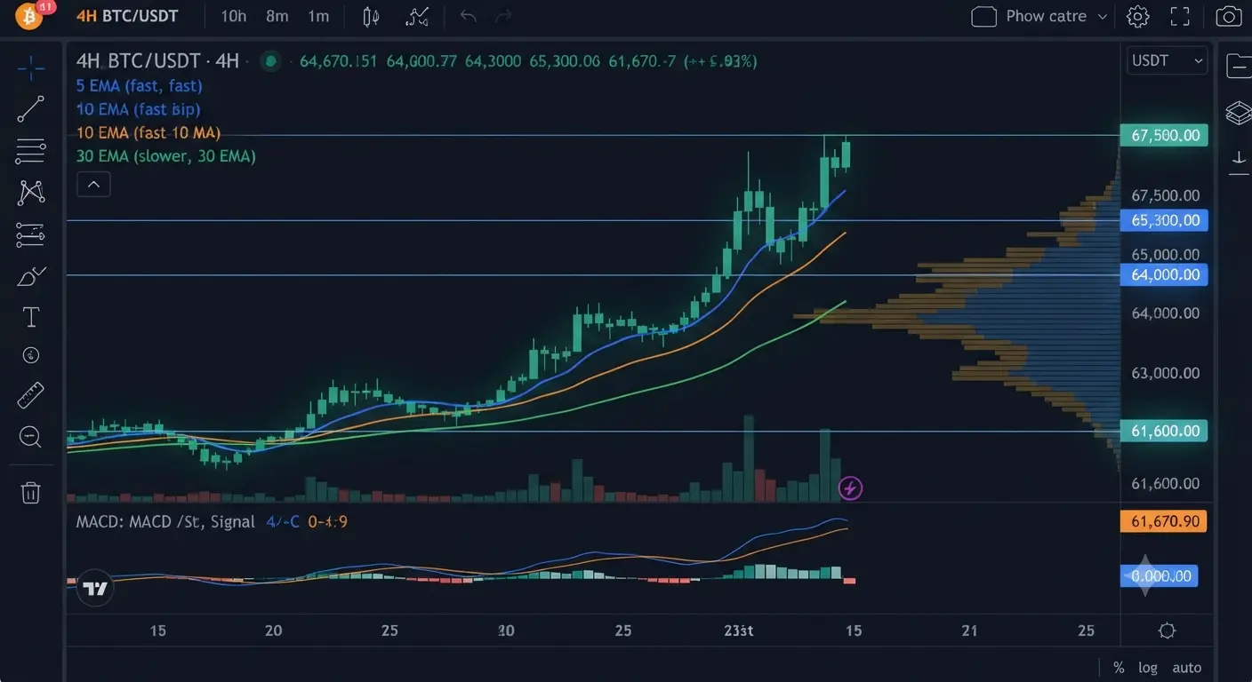Delete drawings with the trash icon
This screenshot has width=1252, height=682.
pyautogui.click(x=31, y=493)
